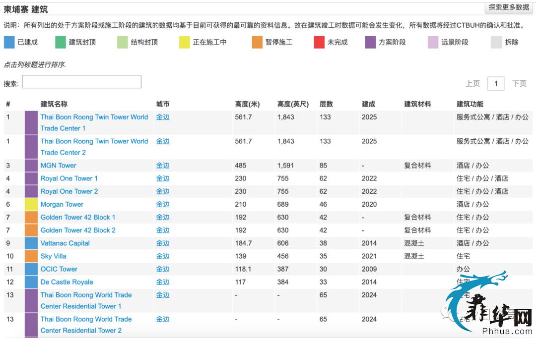Open Thai Boon Roong Residential Tower 2 link
This screenshot has width=536, height=338.
[86, 325]
